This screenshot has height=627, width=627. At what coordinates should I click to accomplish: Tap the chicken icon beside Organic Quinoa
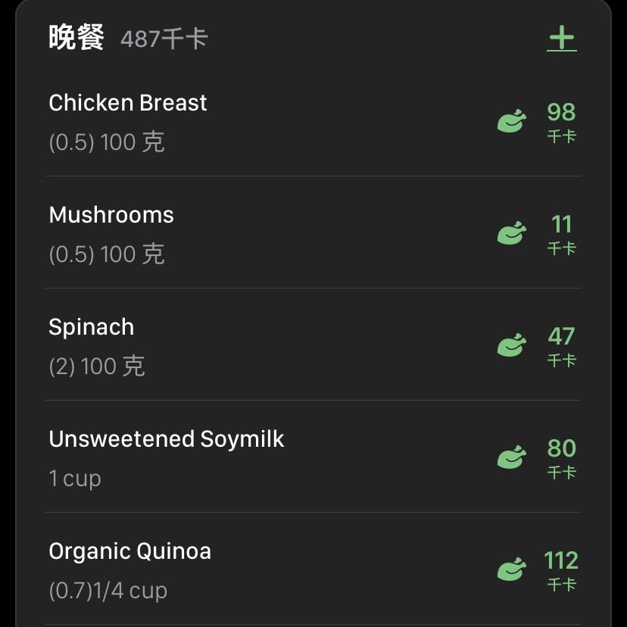(511, 569)
